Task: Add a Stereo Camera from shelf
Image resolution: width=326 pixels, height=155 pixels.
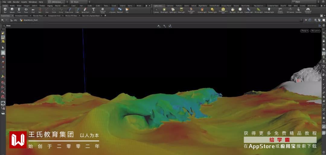Action: (x=280, y=11)
